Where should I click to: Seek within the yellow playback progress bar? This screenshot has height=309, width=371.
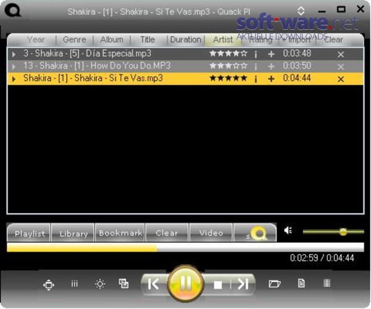click(185, 247)
